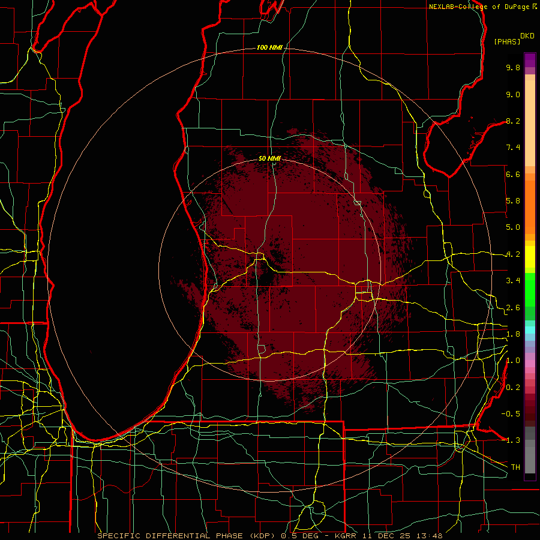
Task: Click the [PHAS] legend unit label
Action: click(x=507, y=41)
